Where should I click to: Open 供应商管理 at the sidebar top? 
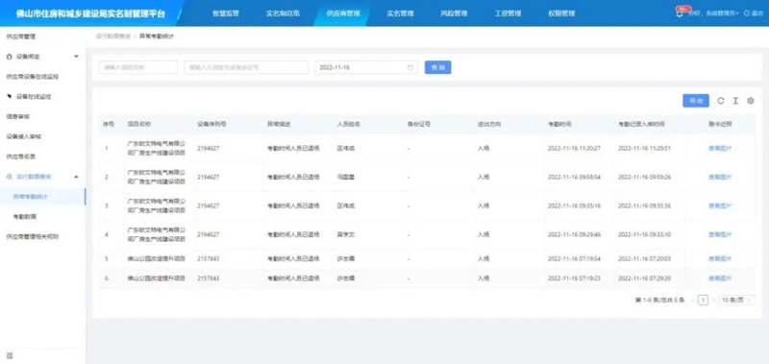click(x=20, y=36)
